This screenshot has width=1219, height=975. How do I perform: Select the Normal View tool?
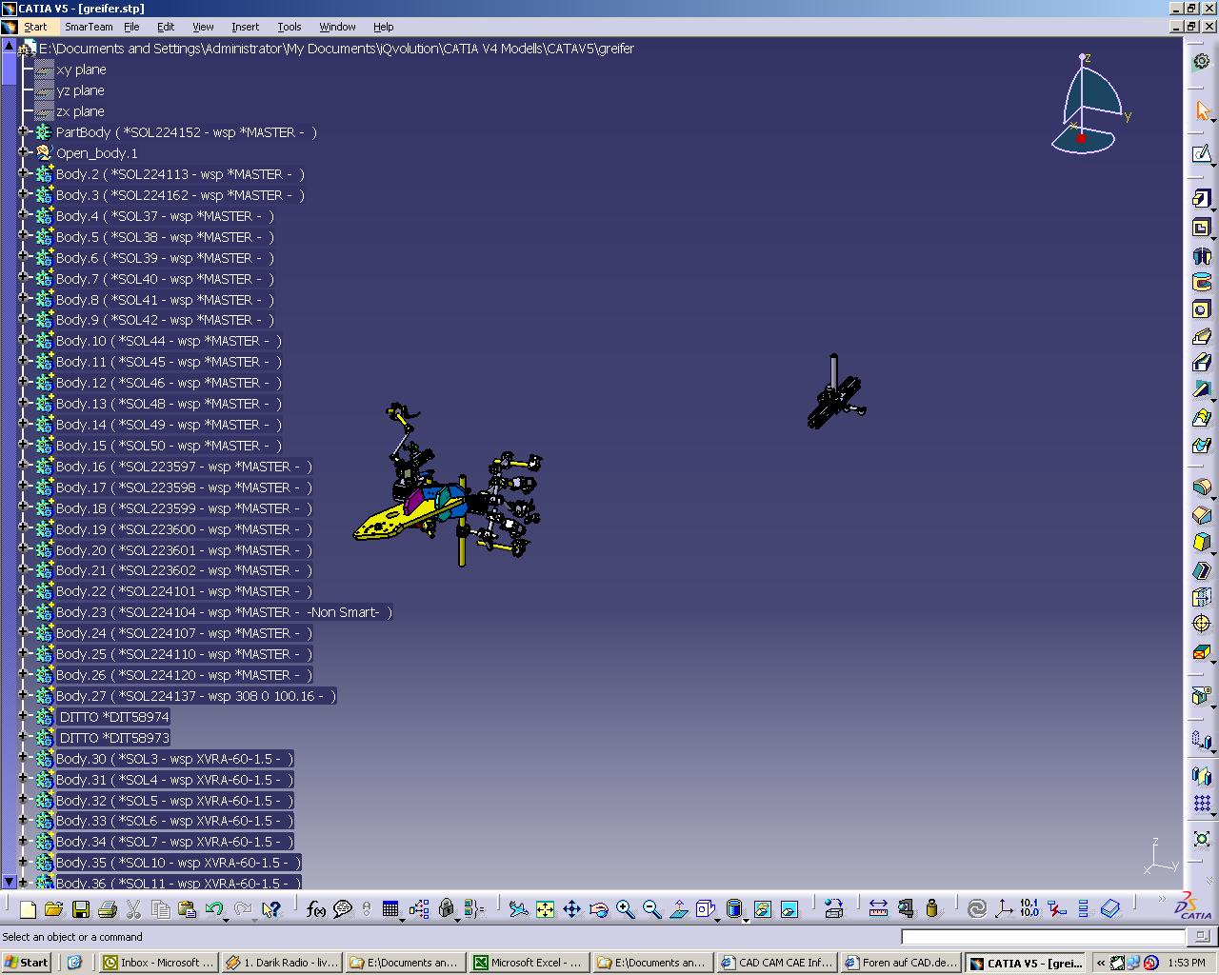point(678,909)
